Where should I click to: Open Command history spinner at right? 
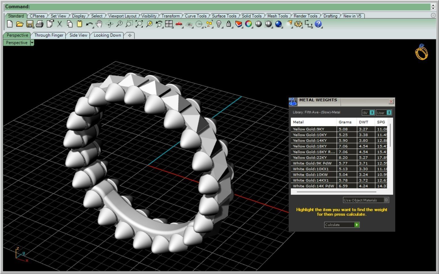[x=433, y=7]
